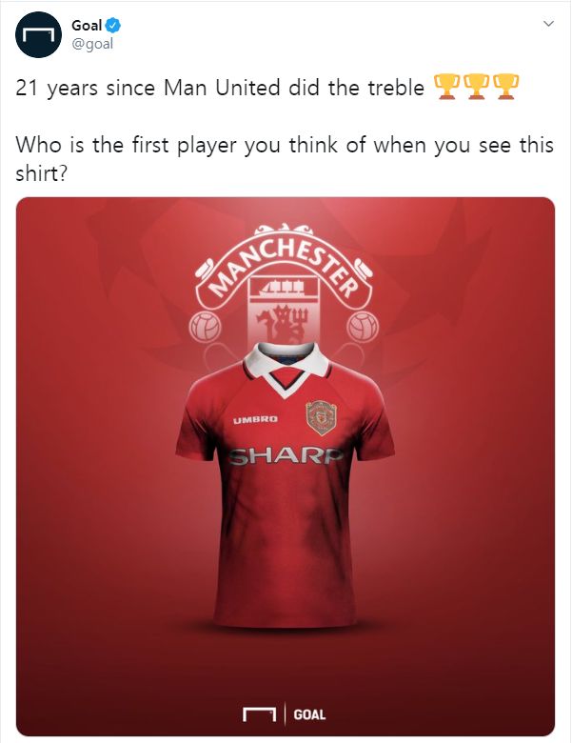Open the @goal handle link

pyautogui.click(x=92, y=44)
